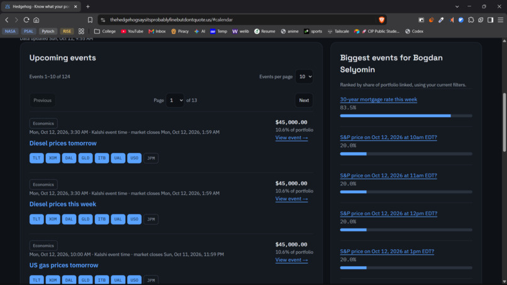507x285 pixels.
Task: Open the browser main menu
Action: click(501, 20)
